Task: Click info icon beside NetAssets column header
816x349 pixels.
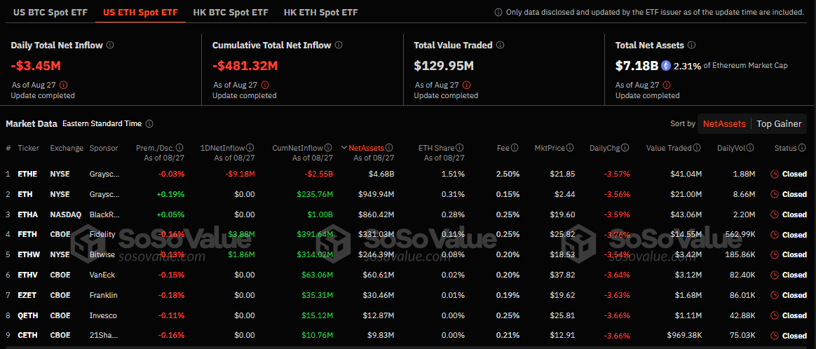Action: pyautogui.click(x=389, y=149)
